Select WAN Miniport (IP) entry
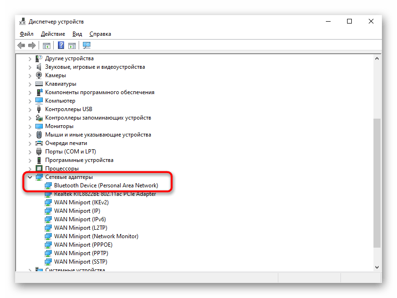This screenshot has height=298, width=397. [x=77, y=211]
